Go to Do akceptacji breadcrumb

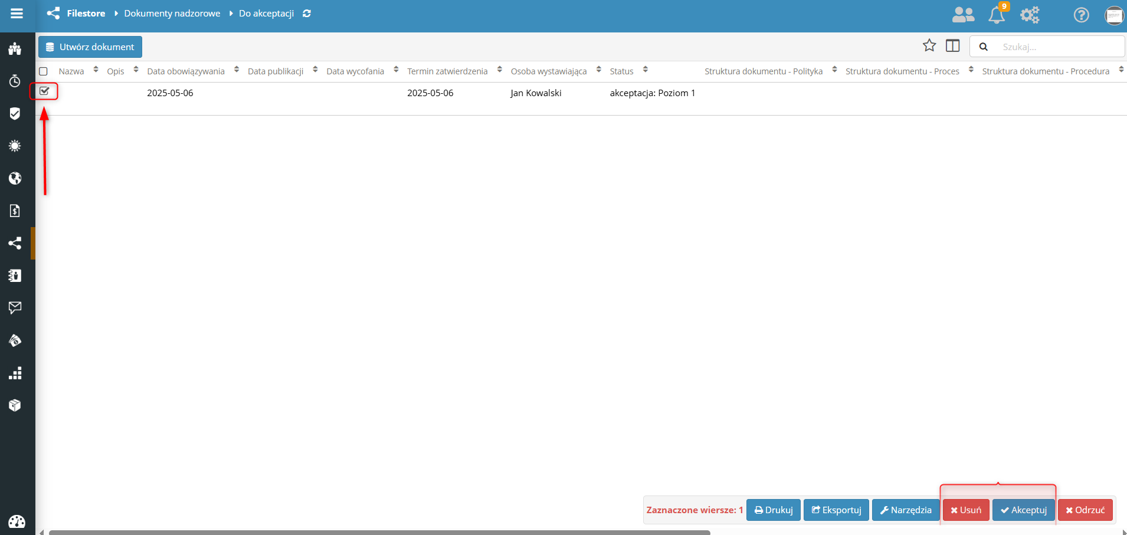click(266, 13)
